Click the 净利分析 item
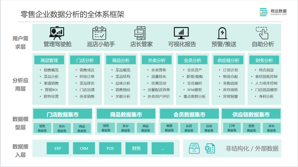Image resolution: width=298 pixels, height=167 pixels. coord(266,96)
